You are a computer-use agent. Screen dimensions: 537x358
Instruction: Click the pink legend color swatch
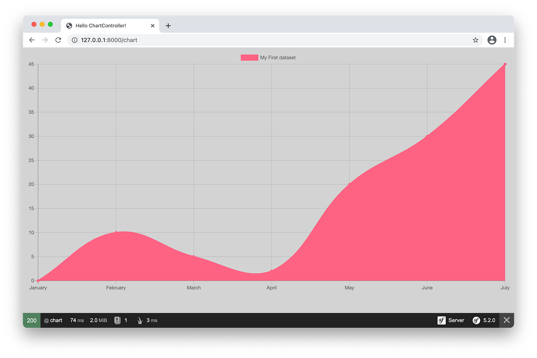(x=249, y=57)
